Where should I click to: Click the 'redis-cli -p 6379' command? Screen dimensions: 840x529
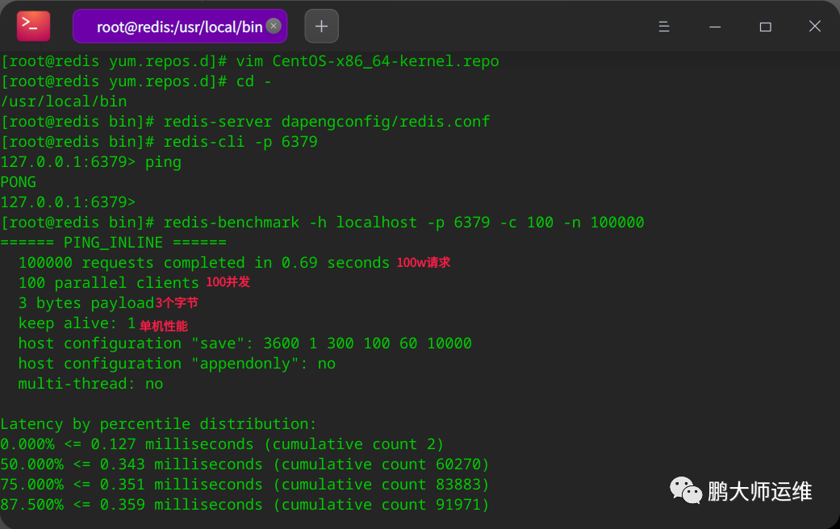point(159,142)
